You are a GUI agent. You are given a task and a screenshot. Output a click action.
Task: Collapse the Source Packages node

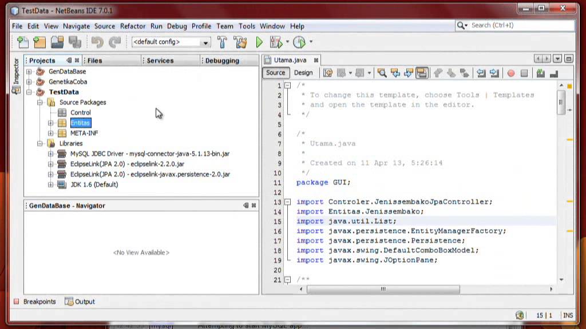pyautogui.click(x=39, y=102)
